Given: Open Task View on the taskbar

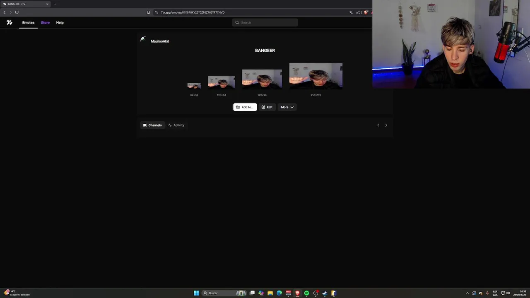Looking at the screenshot, I should [252, 293].
